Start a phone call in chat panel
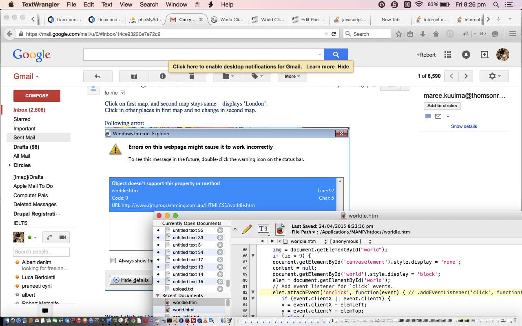This screenshot has height=326, width=522. click(x=49, y=237)
